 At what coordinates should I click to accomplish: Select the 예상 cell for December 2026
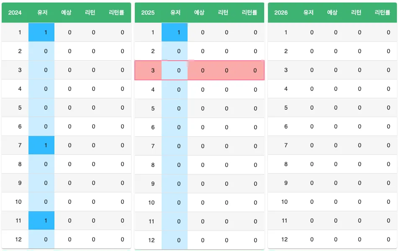click(x=335, y=239)
